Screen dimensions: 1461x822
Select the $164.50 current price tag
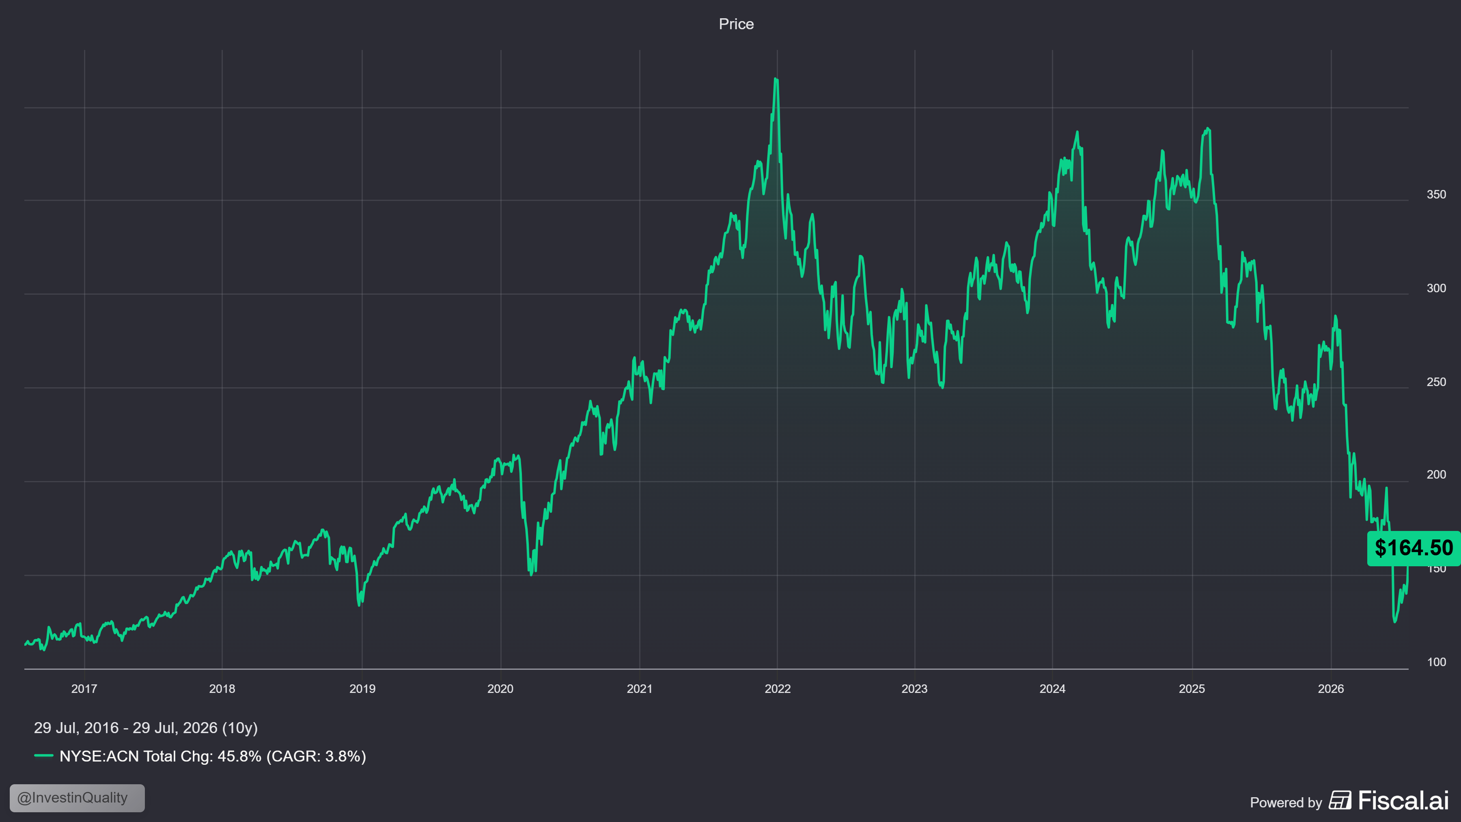1414,548
